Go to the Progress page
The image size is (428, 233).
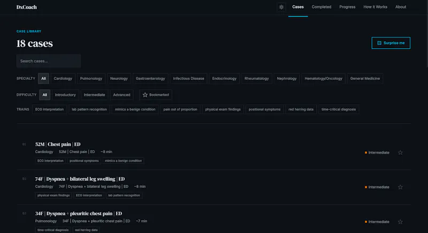click(x=347, y=7)
